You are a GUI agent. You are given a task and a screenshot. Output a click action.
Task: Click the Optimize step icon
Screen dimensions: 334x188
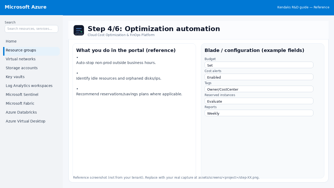point(79,30)
